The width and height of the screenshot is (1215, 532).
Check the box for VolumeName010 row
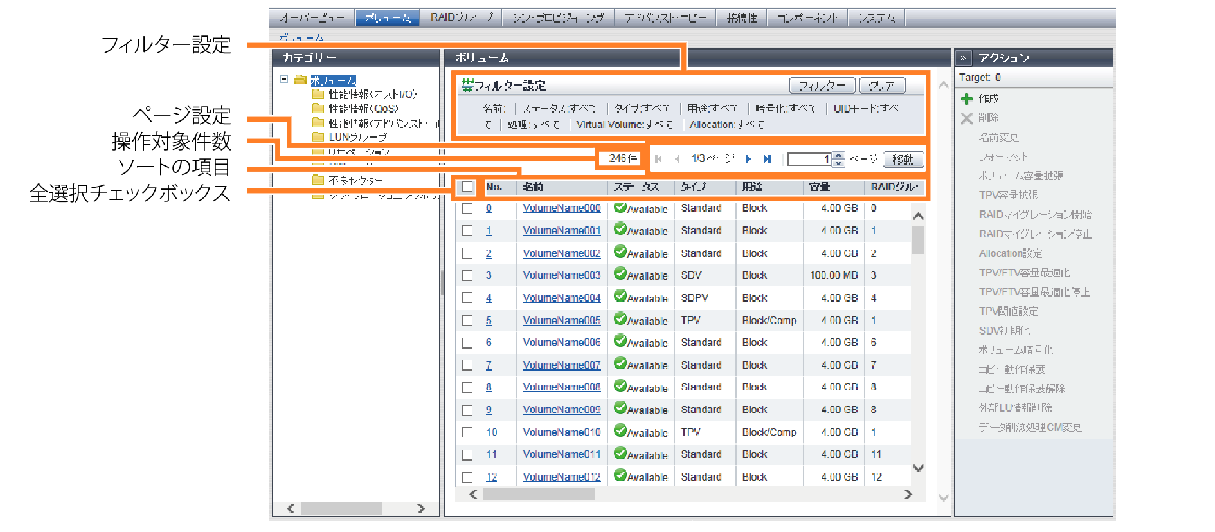(467, 432)
